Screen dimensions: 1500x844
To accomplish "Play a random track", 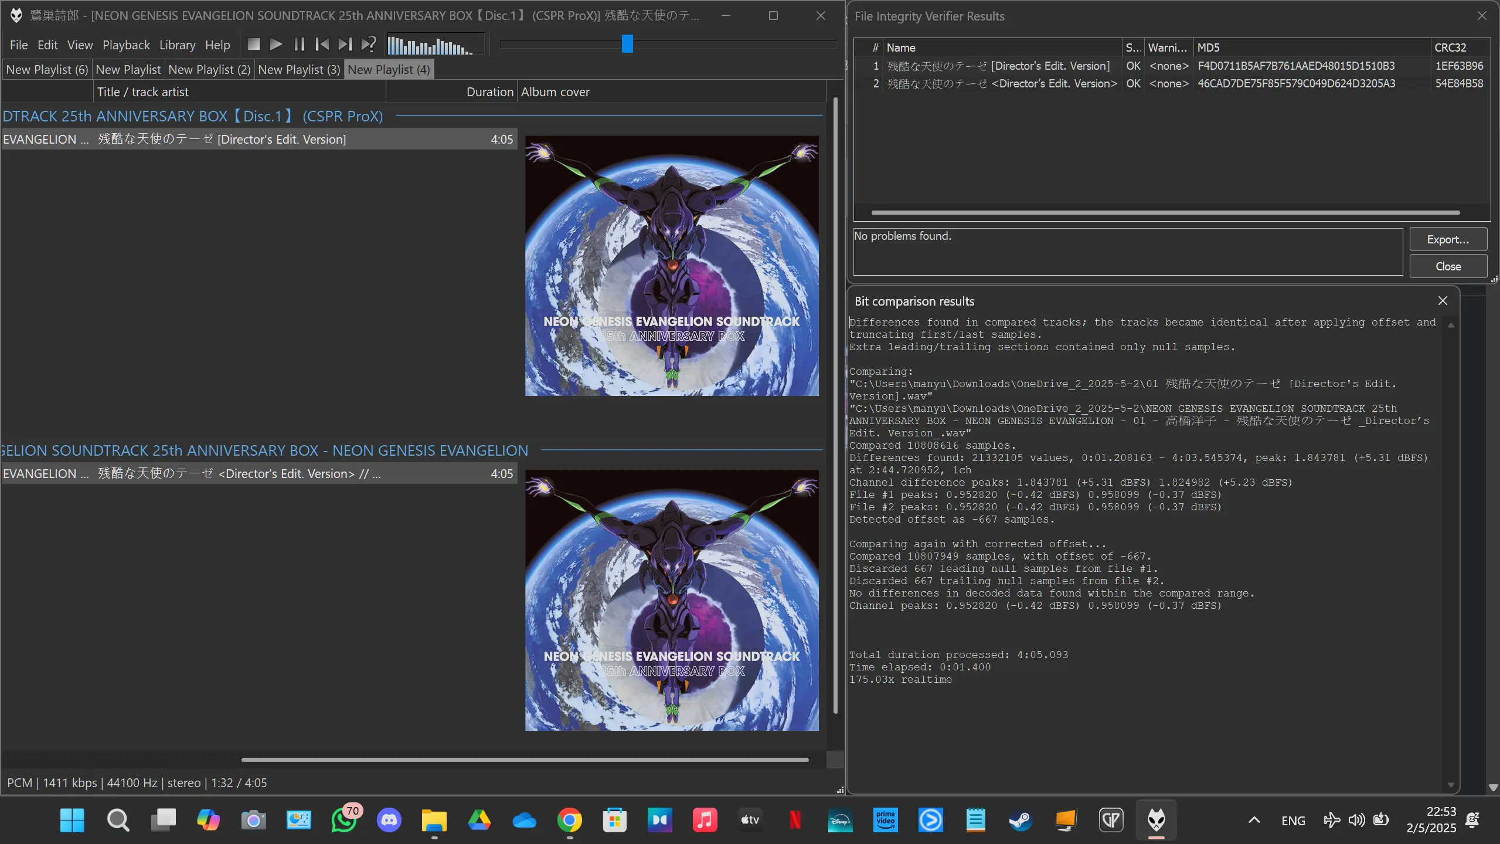I will [x=368, y=44].
